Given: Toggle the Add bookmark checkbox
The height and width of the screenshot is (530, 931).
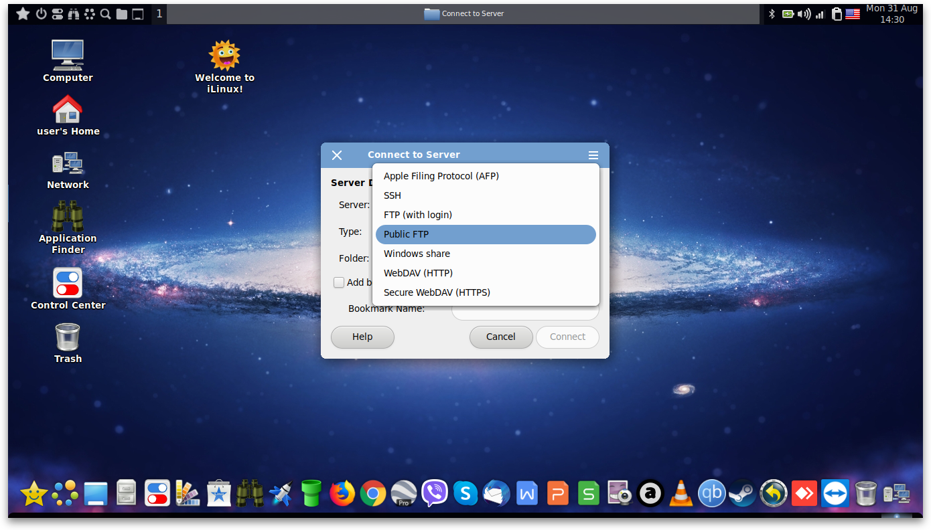Looking at the screenshot, I should coord(339,282).
